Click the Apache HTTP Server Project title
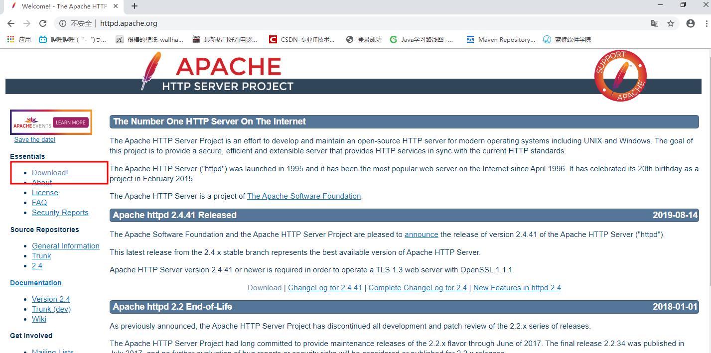Screen dimensions: 711x353 (228, 74)
